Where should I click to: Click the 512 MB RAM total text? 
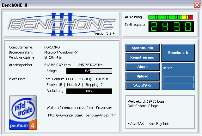click(58, 65)
